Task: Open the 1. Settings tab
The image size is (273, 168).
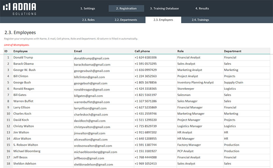Action: tap(88, 9)
